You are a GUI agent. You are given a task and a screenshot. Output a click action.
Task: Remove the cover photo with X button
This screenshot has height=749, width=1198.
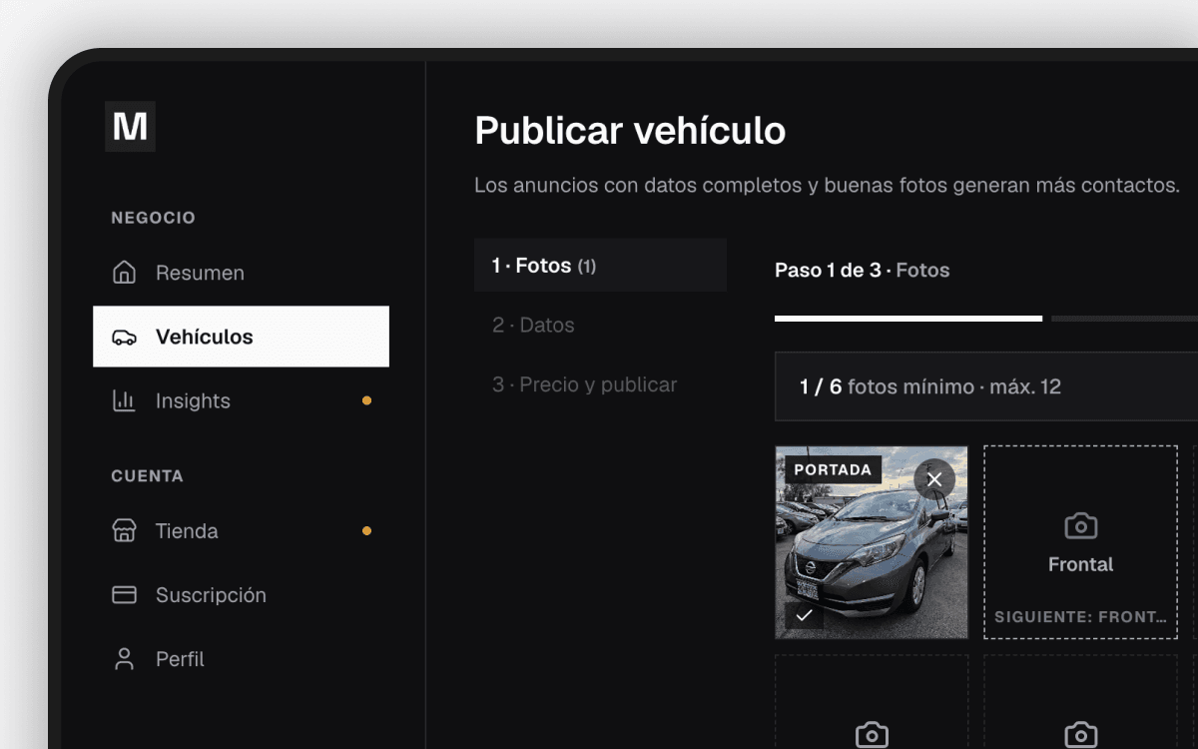pos(934,479)
